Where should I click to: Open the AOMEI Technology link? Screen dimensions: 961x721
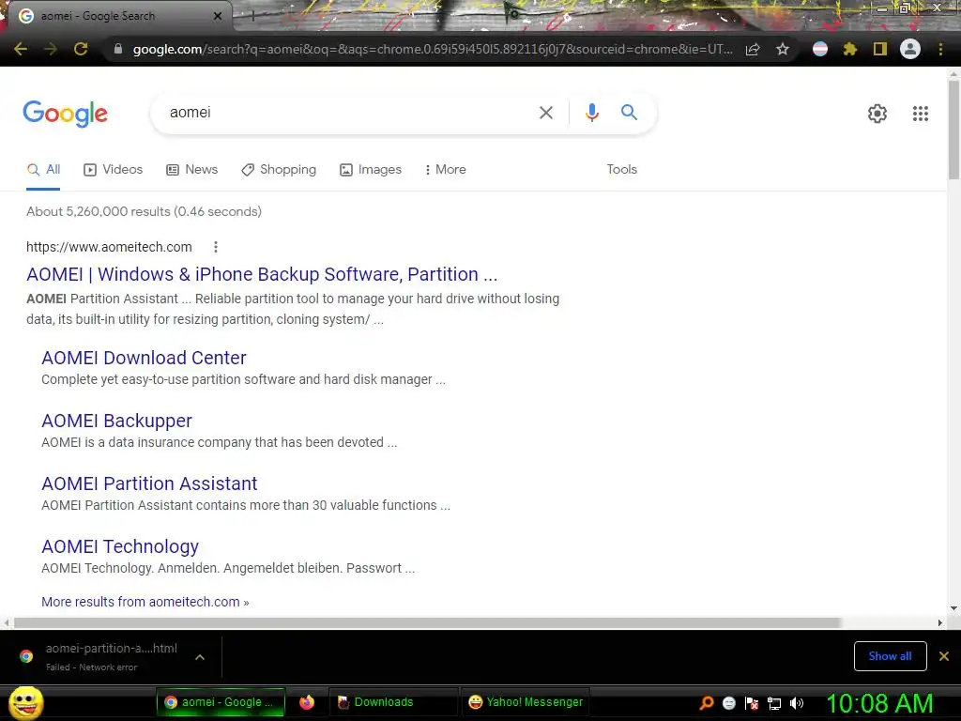[120, 547]
